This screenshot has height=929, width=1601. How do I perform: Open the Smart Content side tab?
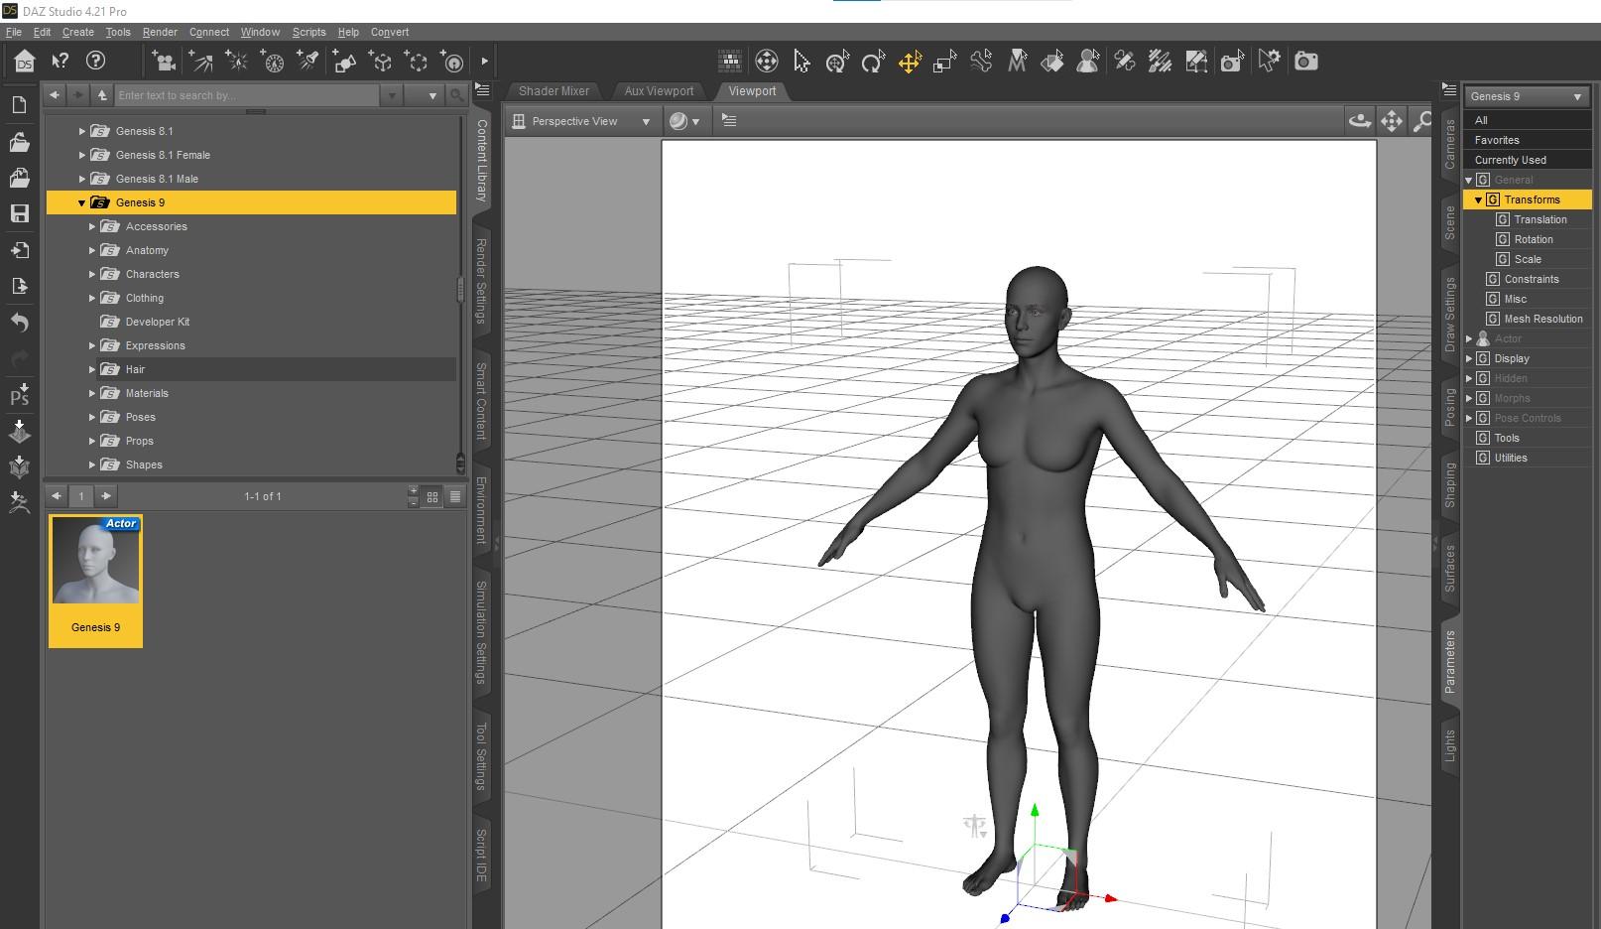coord(481,400)
